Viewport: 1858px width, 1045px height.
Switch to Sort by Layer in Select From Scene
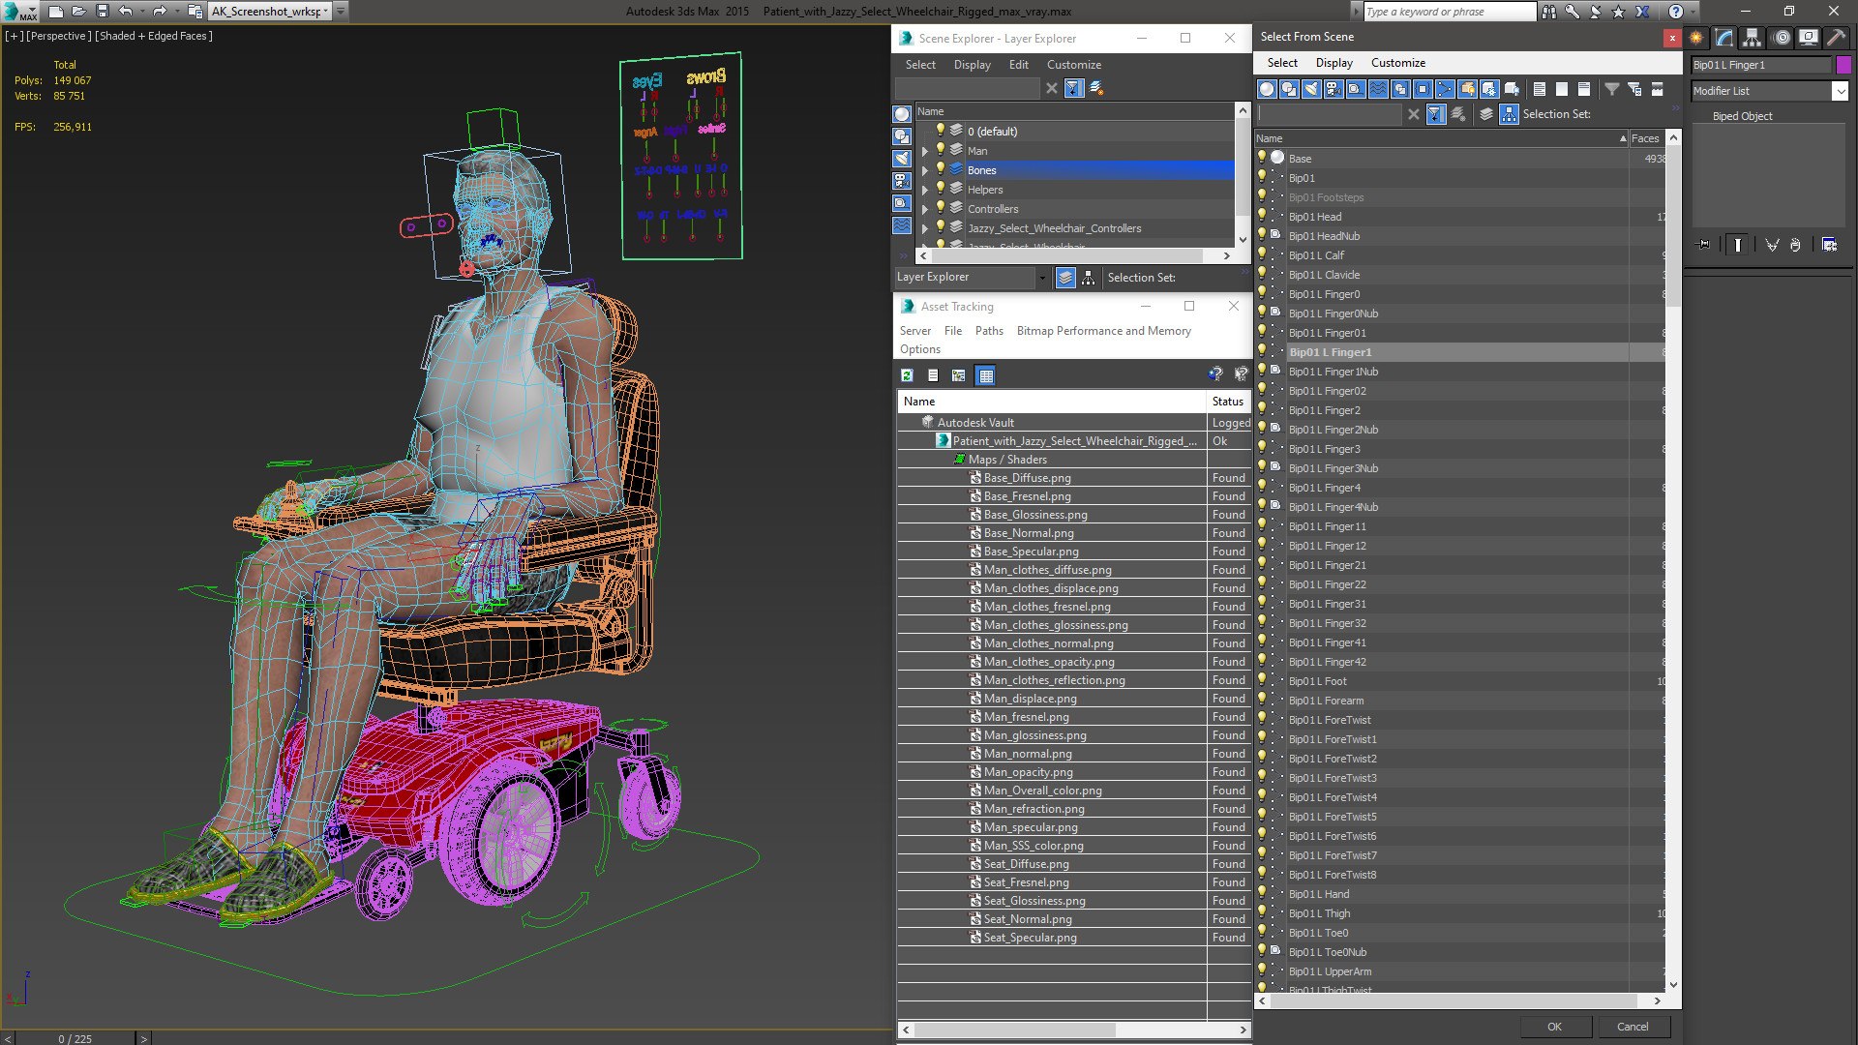pos(1487,114)
